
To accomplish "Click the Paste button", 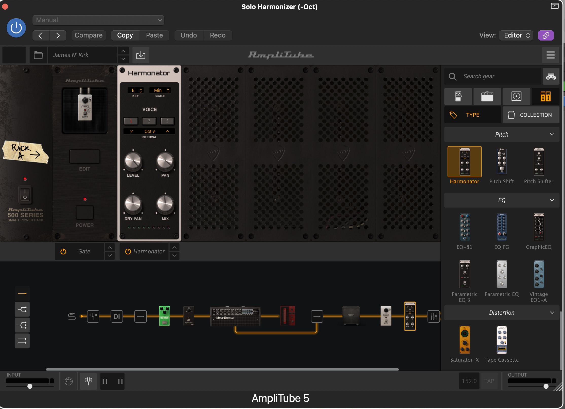I will (x=154, y=35).
